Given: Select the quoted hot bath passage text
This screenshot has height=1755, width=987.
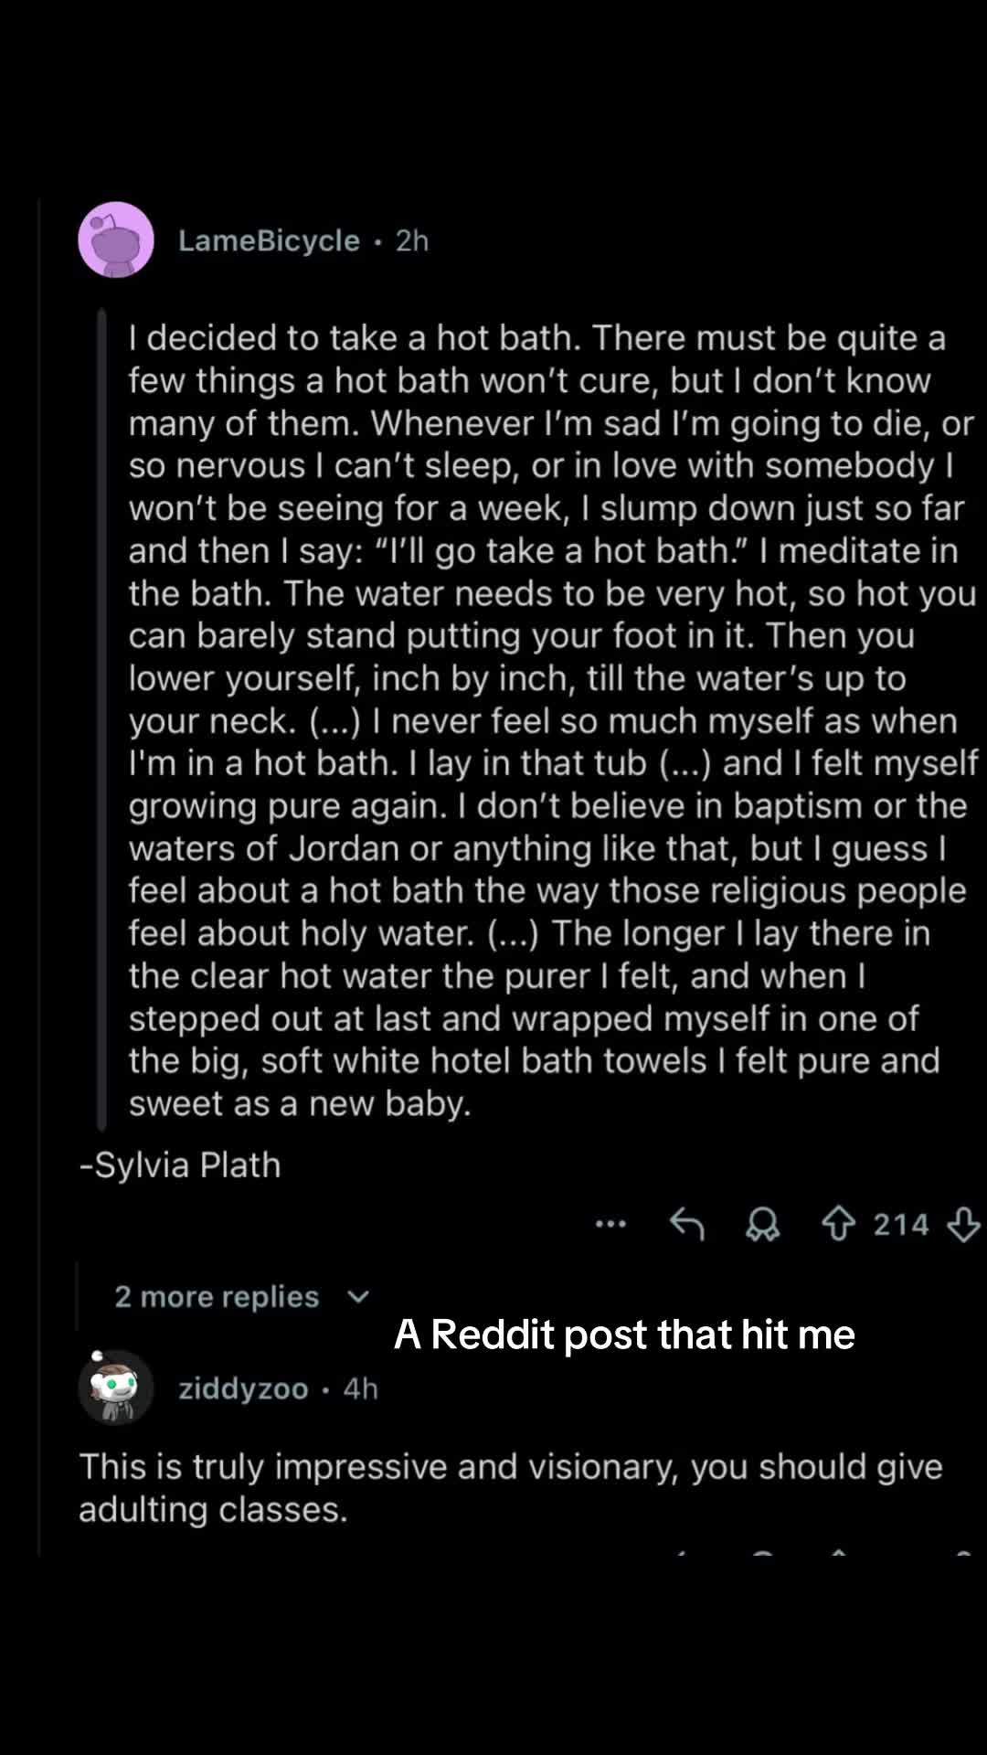Looking at the screenshot, I should [x=552, y=720].
